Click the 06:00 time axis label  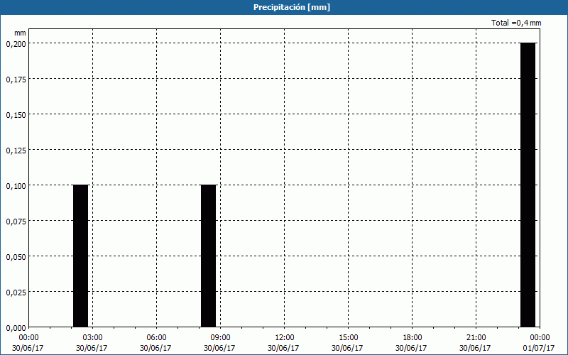[x=156, y=337]
